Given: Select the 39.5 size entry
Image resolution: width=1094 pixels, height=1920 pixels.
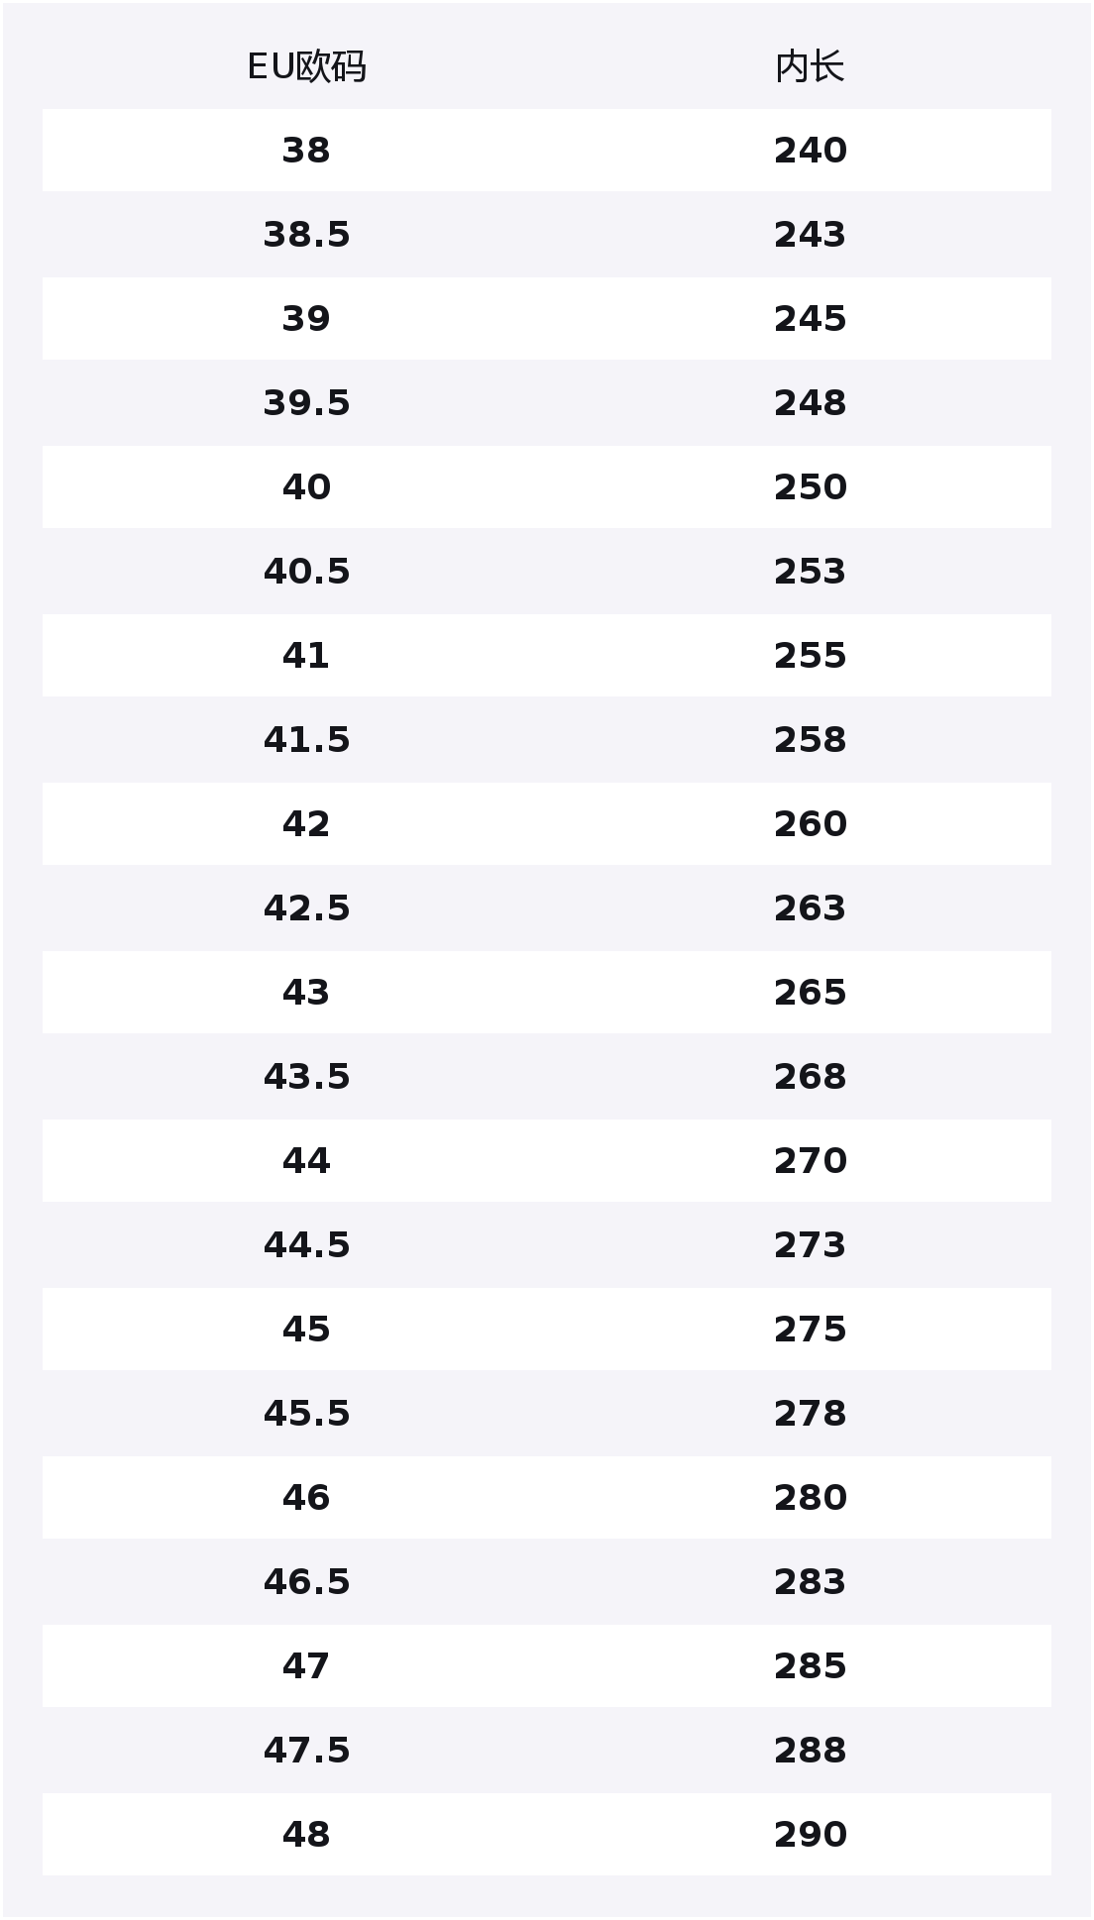Looking at the screenshot, I should [x=306, y=403].
